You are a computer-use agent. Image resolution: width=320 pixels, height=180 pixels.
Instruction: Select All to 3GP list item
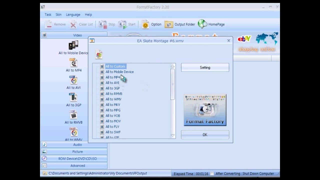(x=112, y=88)
